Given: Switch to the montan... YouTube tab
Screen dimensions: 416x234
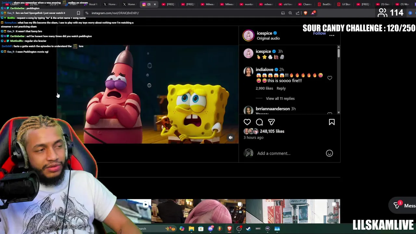Looking at the screenshot, I should (246, 4).
